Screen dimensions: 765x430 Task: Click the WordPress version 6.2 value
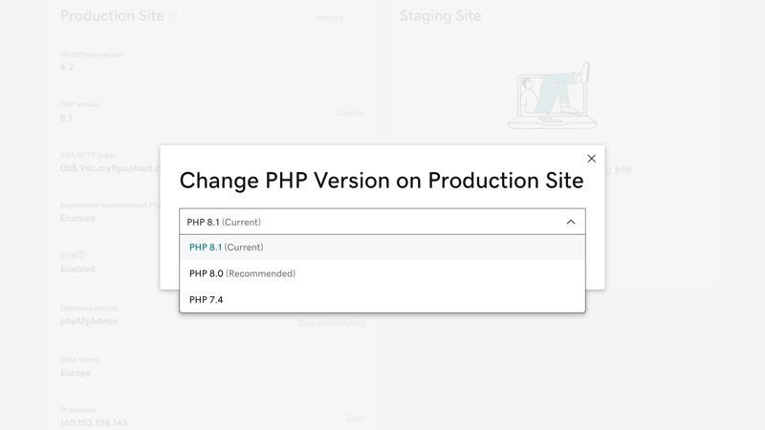[67, 68]
